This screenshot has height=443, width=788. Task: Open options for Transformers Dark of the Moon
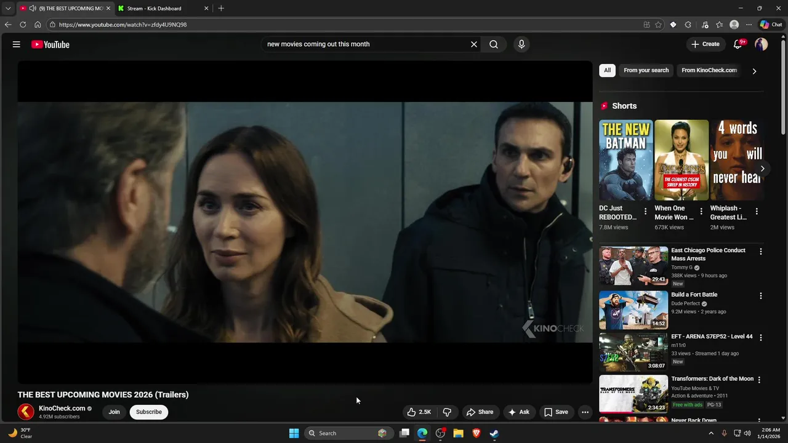(x=759, y=380)
